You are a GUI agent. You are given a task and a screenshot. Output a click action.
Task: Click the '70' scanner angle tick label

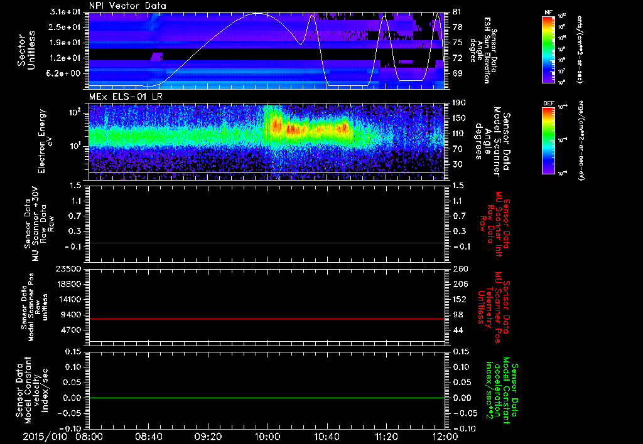(x=457, y=149)
